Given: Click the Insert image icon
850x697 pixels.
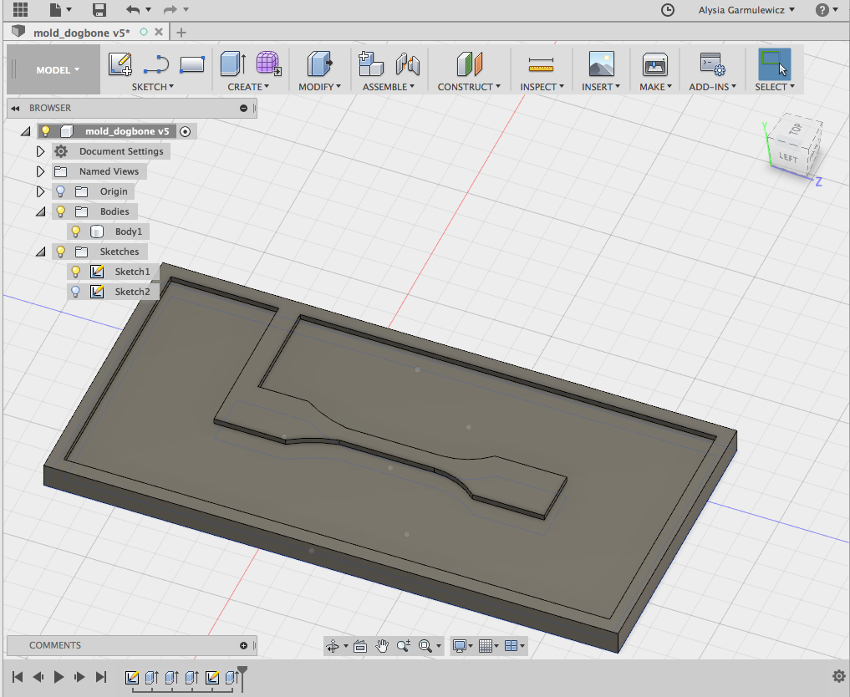Looking at the screenshot, I should [x=601, y=64].
